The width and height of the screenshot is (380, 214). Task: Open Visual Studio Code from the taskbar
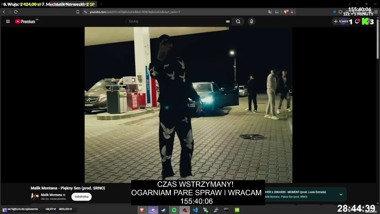[x=195, y=210]
